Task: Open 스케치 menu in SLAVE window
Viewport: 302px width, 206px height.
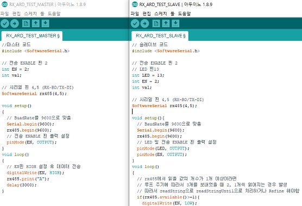Action: pyautogui.click(x=160, y=14)
